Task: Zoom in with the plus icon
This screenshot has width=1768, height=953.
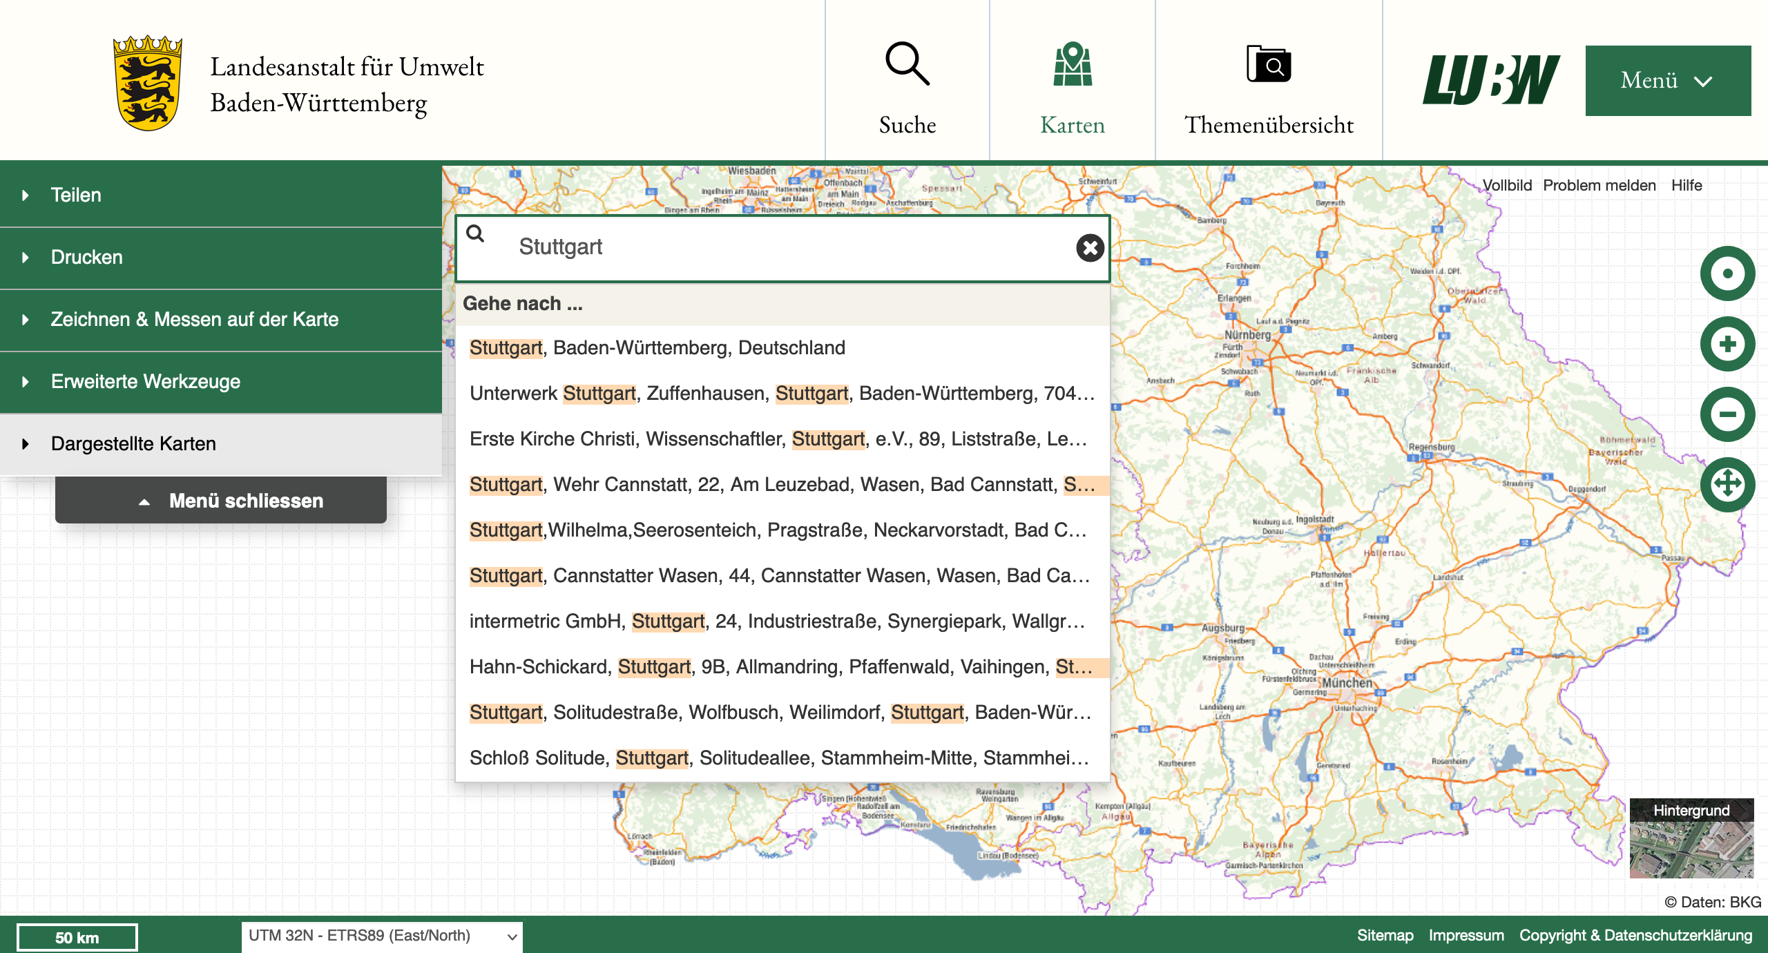Action: [x=1727, y=344]
